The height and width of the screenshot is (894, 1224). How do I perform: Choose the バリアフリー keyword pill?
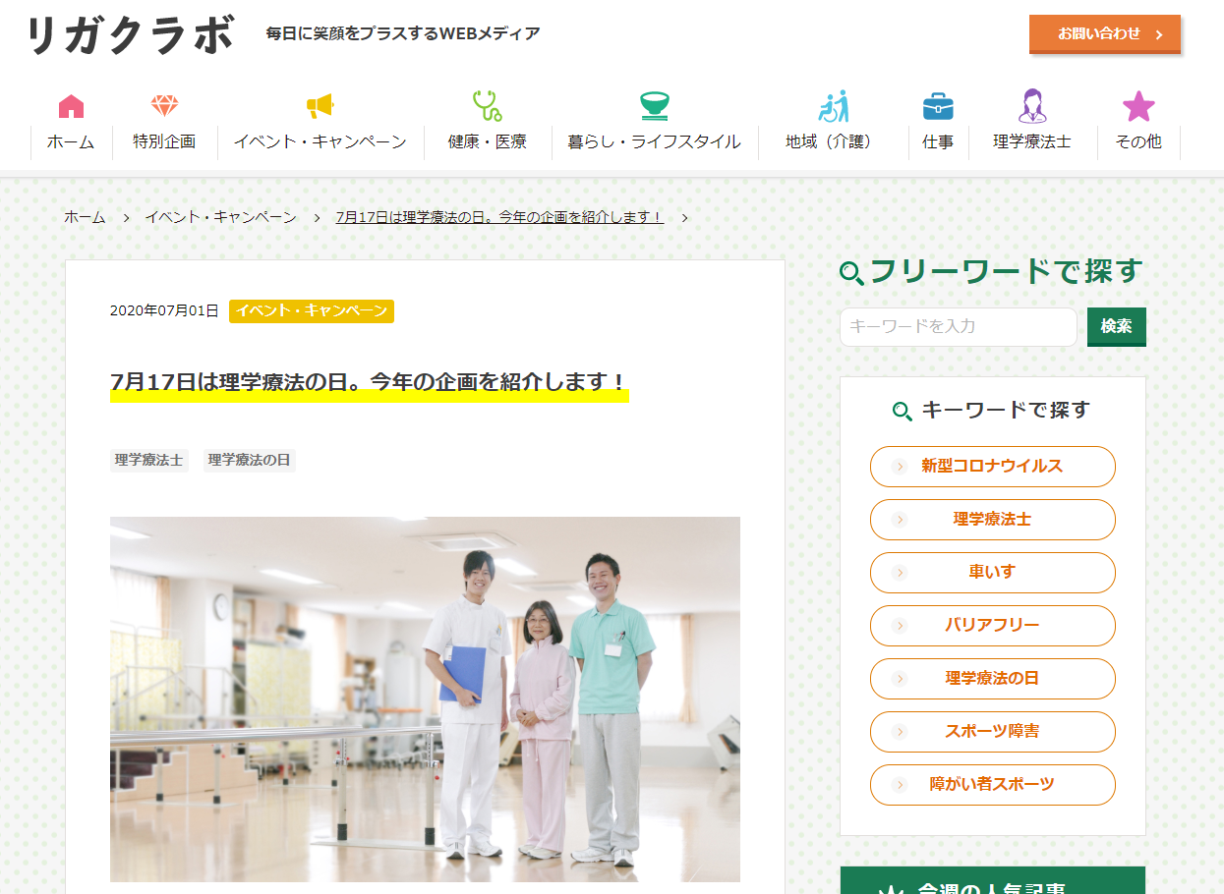pyautogui.click(x=992, y=626)
